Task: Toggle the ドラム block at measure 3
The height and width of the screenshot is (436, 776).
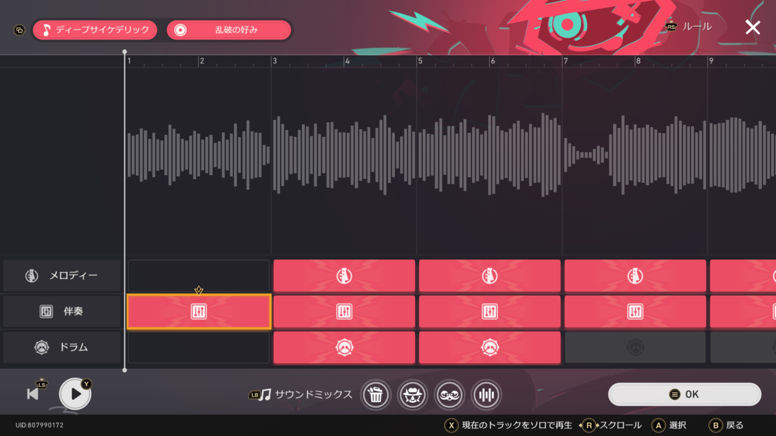Action: pyautogui.click(x=344, y=348)
